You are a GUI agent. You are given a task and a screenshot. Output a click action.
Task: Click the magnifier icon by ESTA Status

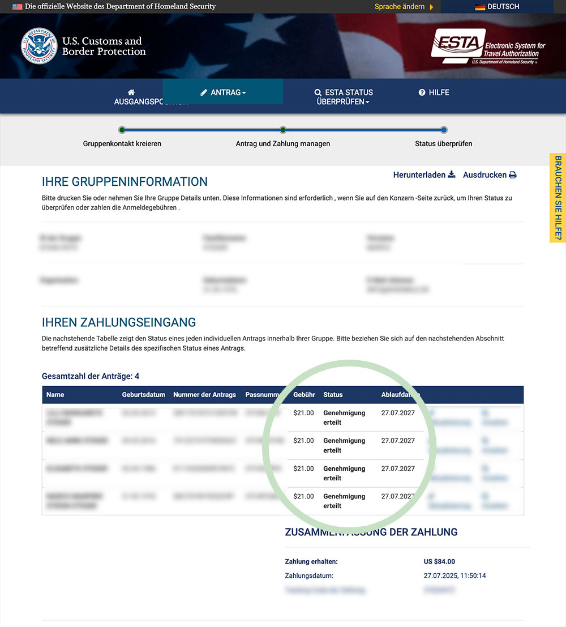318,92
